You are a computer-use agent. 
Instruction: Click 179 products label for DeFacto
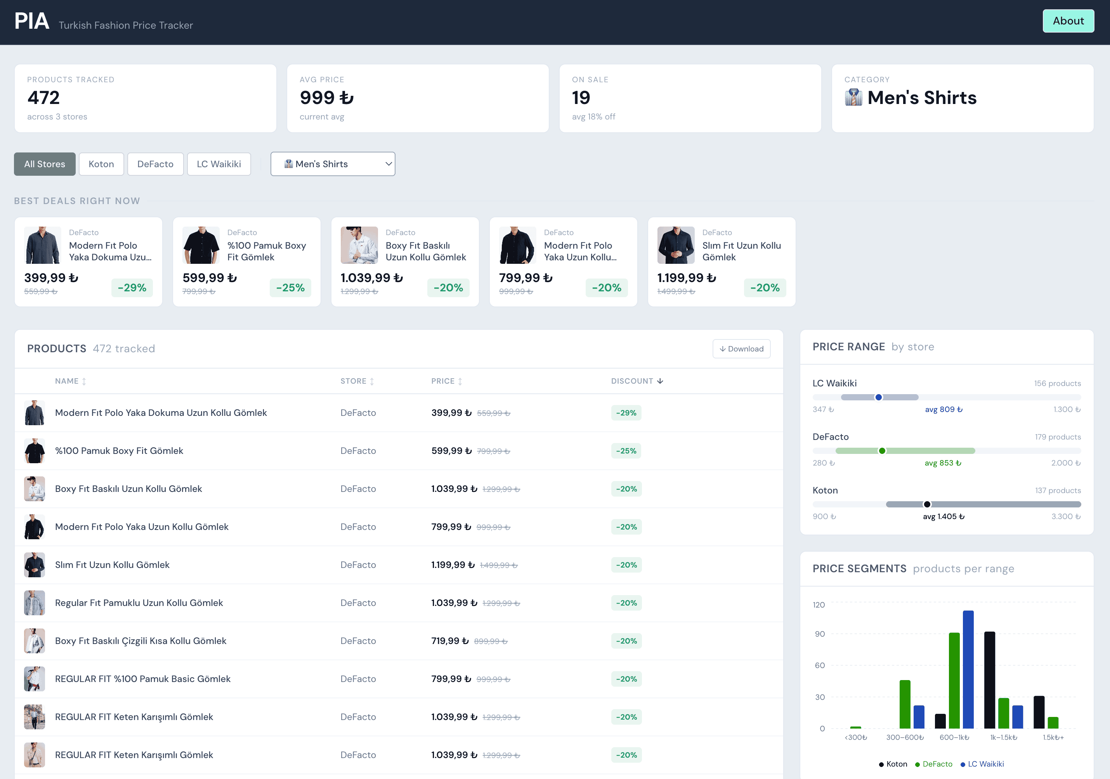[1057, 437]
